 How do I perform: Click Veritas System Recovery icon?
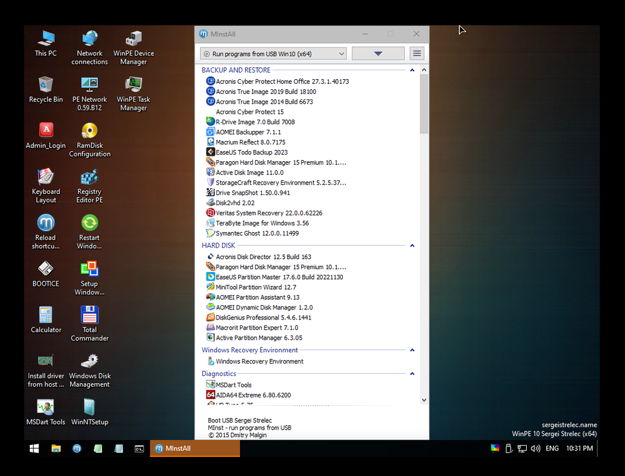pyautogui.click(x=211, y=212)
